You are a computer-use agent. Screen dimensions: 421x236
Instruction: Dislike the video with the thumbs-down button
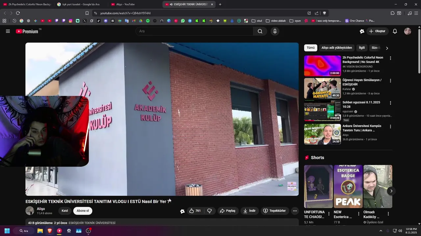210,211
